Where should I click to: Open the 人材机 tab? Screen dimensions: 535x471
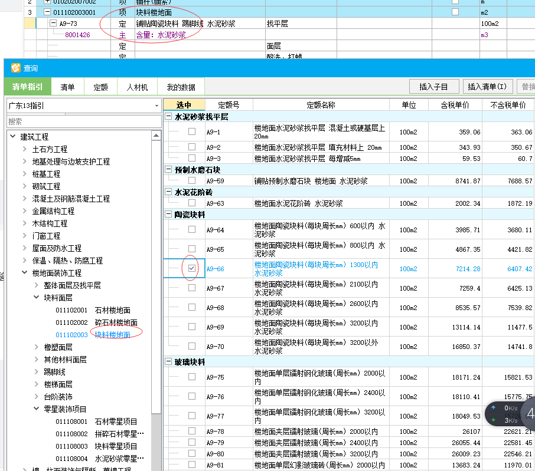click(137, 87)
